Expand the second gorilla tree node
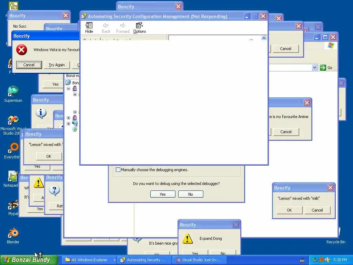Viewport: 353px width, 265px height. [x=69, y=118]
